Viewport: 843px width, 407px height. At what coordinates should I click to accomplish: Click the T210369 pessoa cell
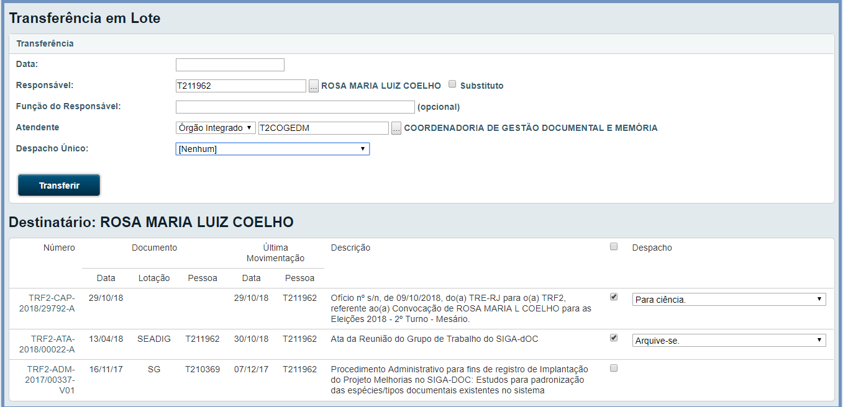click(203, 369)
